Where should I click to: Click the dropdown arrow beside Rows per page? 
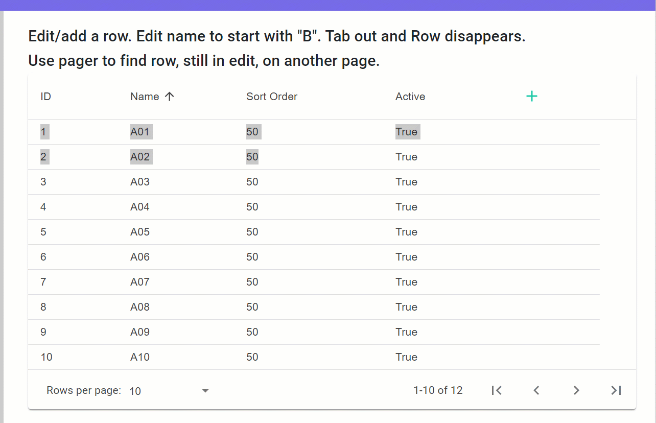[x=205, y=390]
